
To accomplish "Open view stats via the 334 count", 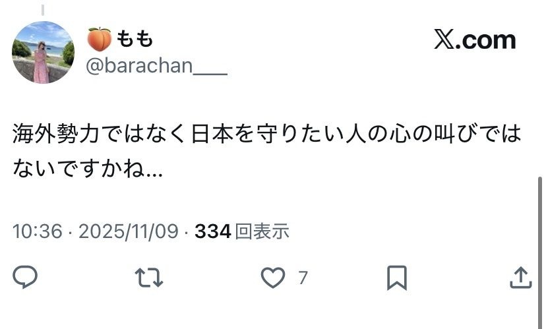I will coord(213,231).
